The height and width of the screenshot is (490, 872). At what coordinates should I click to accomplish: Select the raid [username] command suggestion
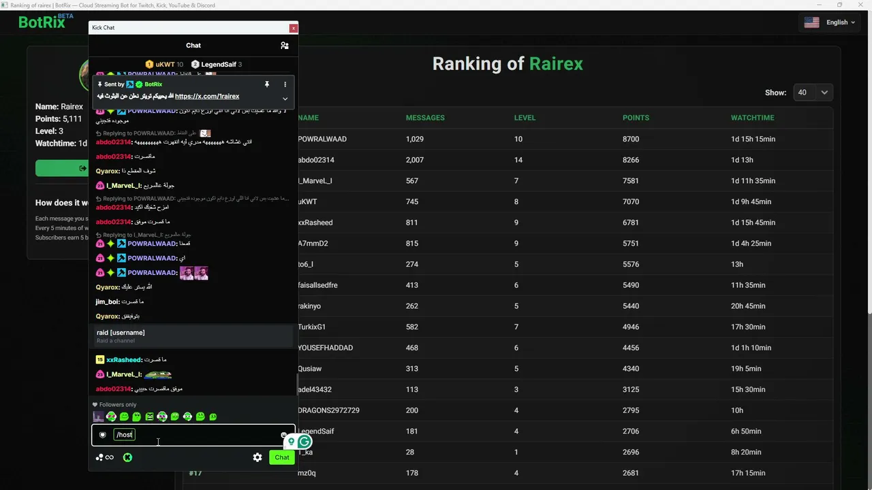[193, 336]
